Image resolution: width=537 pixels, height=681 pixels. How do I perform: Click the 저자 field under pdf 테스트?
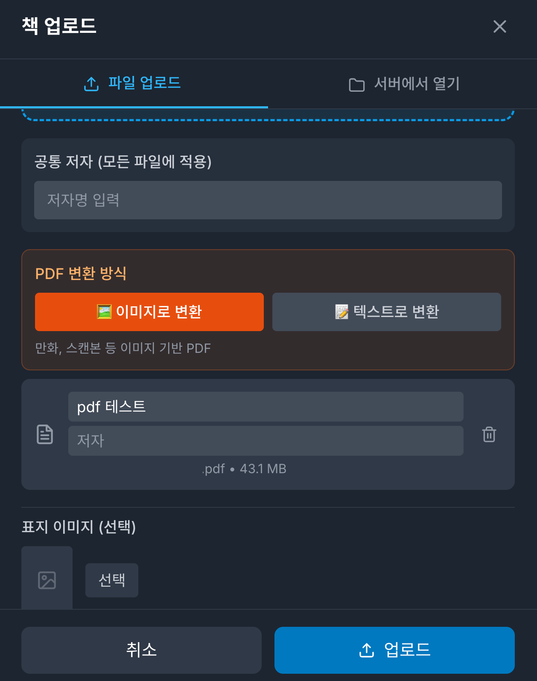(266, 441)
